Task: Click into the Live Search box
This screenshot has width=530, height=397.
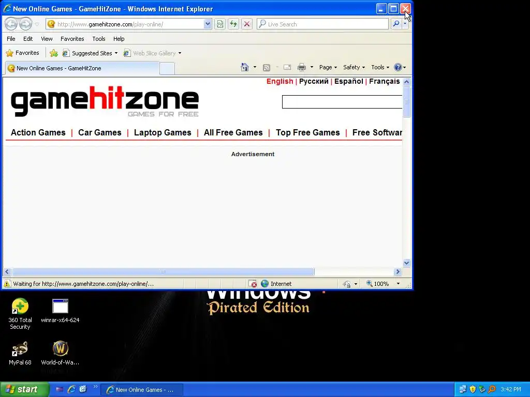Action: coord(322,24)
